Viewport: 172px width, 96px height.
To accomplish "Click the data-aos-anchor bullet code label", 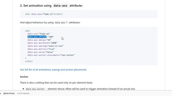I will point(35,89).
